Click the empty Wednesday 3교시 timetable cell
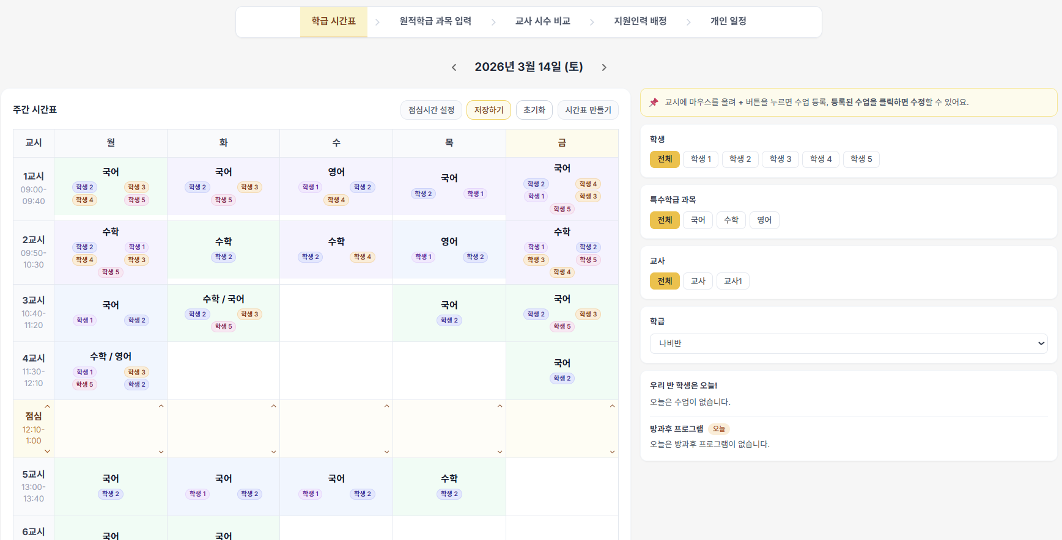The width and height of the screenshot is (1062, 540). click(336, 313)
